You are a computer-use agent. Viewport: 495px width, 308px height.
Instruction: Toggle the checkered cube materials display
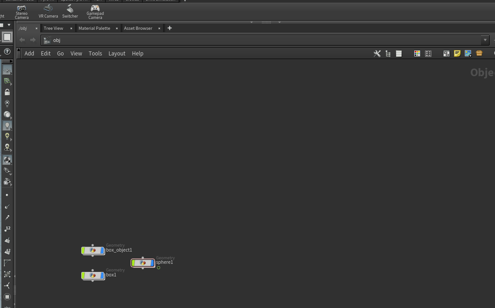point(7,160)
